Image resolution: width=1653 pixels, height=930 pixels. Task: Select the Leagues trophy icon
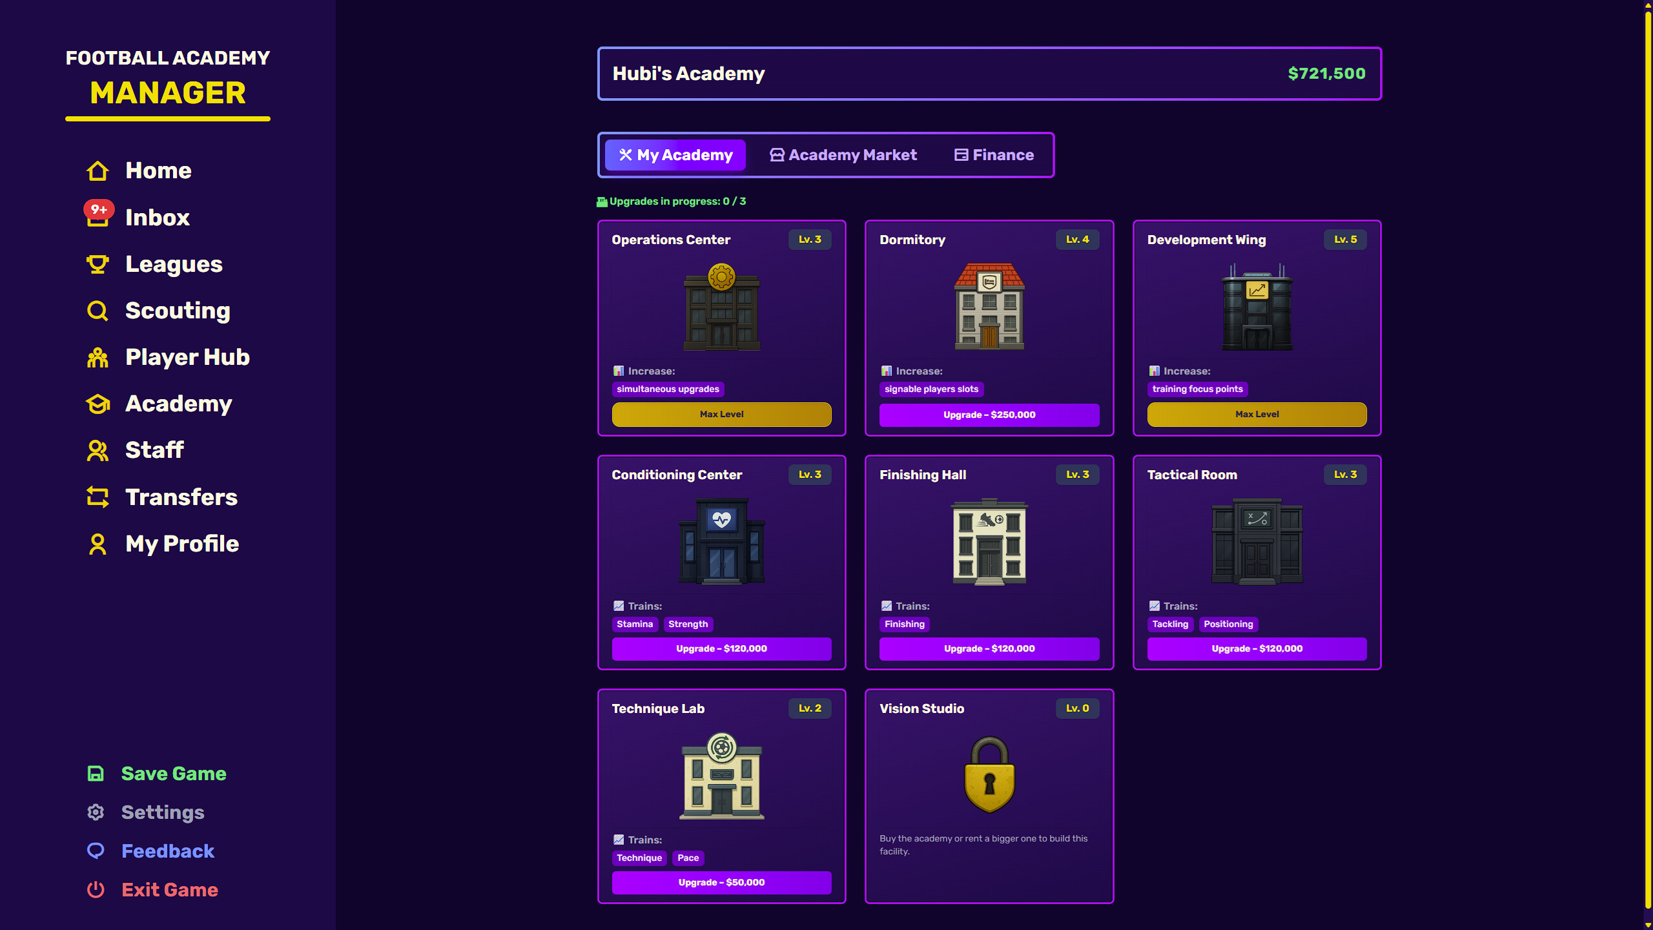[x=97, y=264]
